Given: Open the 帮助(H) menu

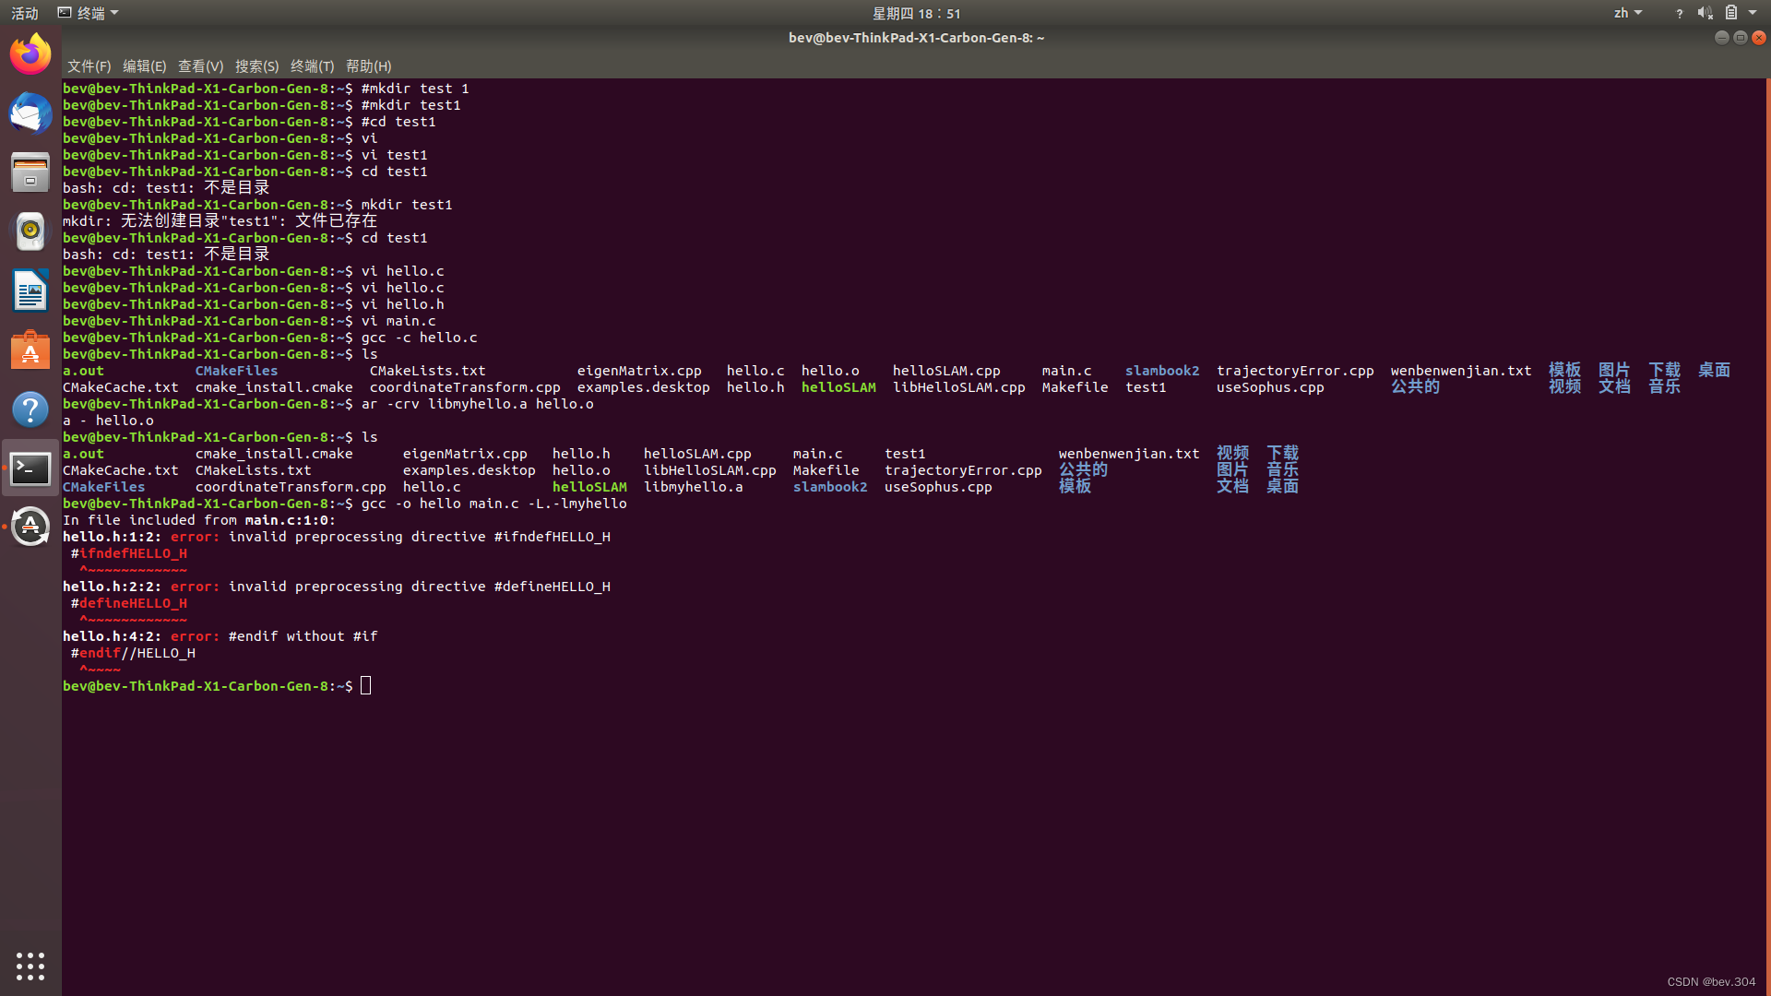Looking at the screenshot, I should tap(368, 66).
